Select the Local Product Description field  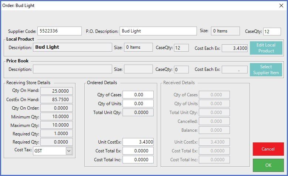click(x=72, y=47)
